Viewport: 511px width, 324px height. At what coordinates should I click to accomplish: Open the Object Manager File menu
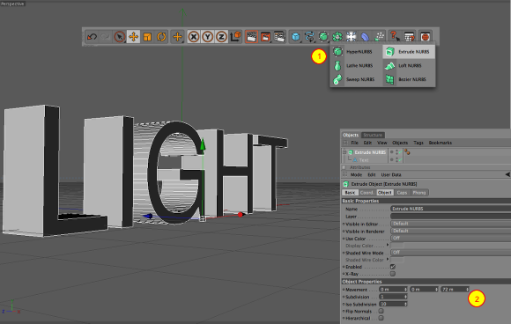[354, 143]
